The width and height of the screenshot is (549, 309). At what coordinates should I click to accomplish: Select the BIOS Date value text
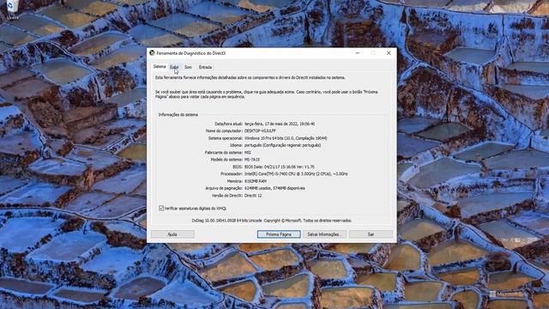click(280, 167)
